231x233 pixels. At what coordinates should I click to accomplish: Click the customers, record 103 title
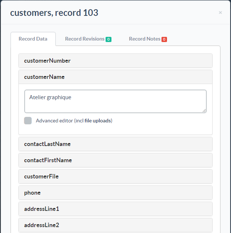54,13
